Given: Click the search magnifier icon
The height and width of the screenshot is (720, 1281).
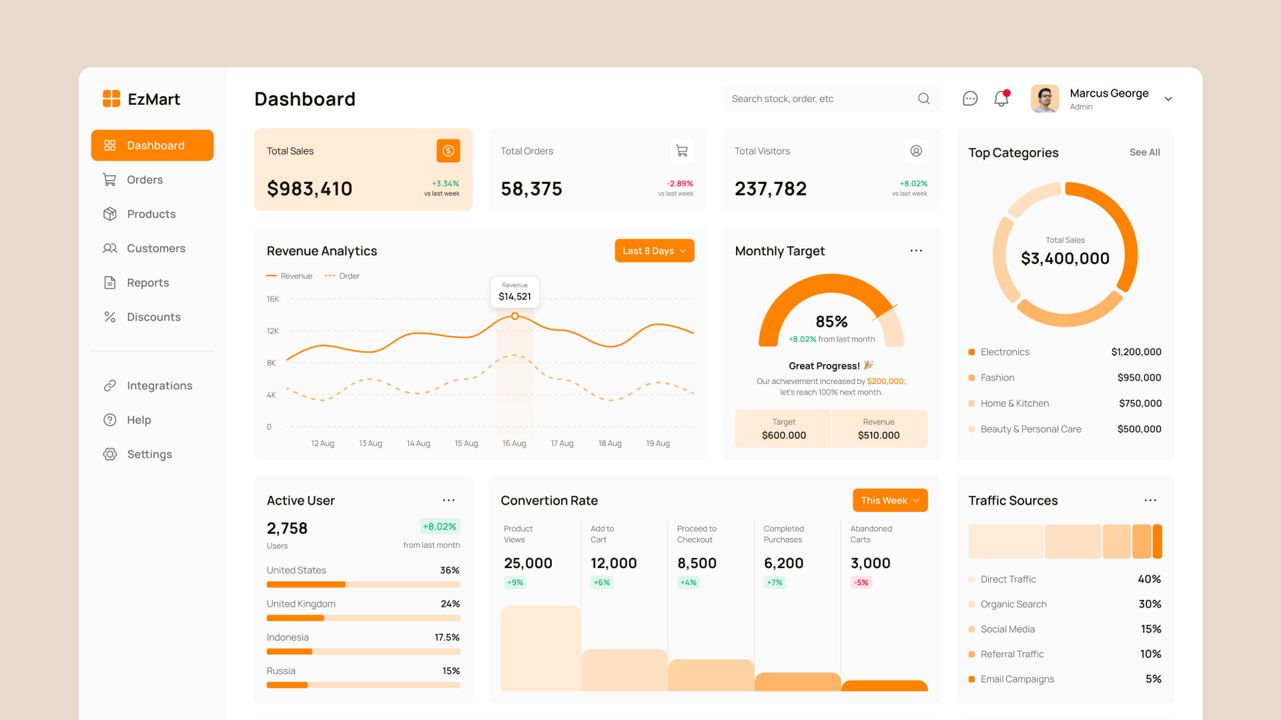Looking at the screenshot, I should coord(923,98).
